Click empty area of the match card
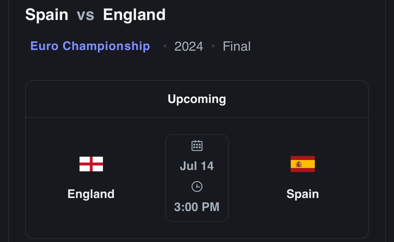 [339, 218]
